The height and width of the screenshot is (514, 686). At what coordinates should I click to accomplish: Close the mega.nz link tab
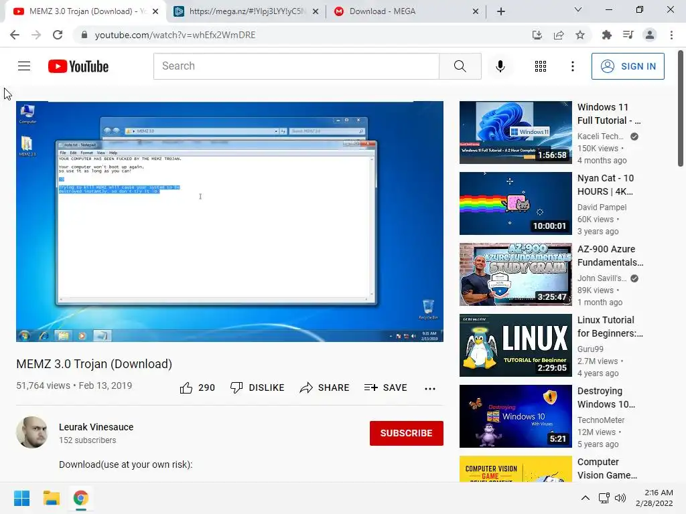pos(316,12)
